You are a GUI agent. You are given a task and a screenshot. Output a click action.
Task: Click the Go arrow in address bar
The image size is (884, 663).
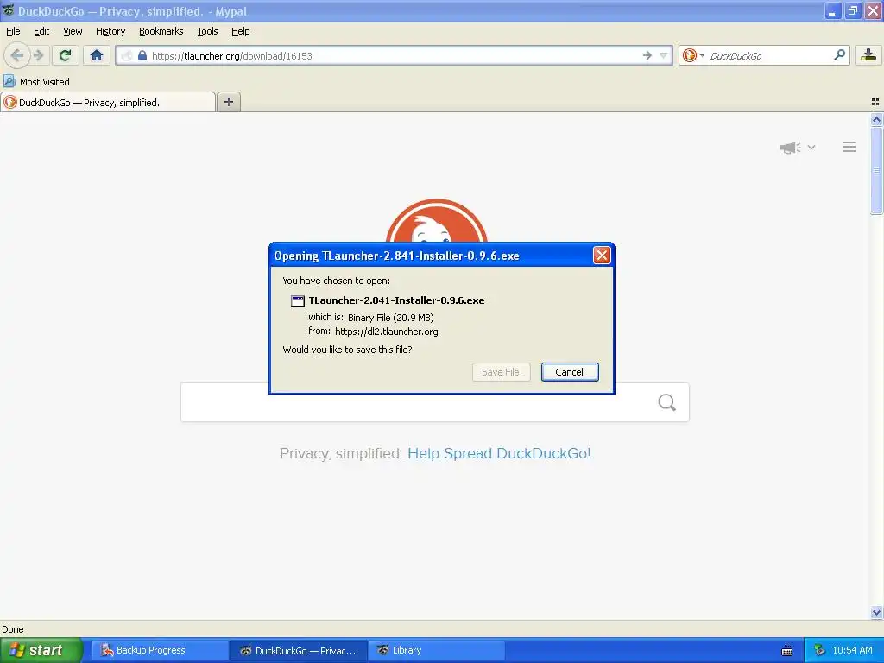coord(647,55)
